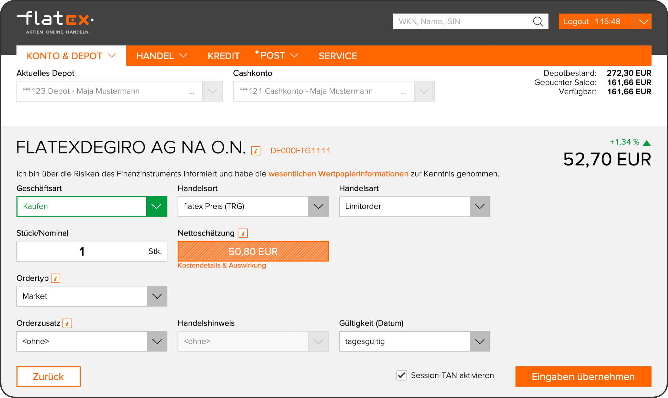Expand the Handelsort flatex Preis dropdown
The height and width of the screenshot is (398, 668).
[318, 206]
